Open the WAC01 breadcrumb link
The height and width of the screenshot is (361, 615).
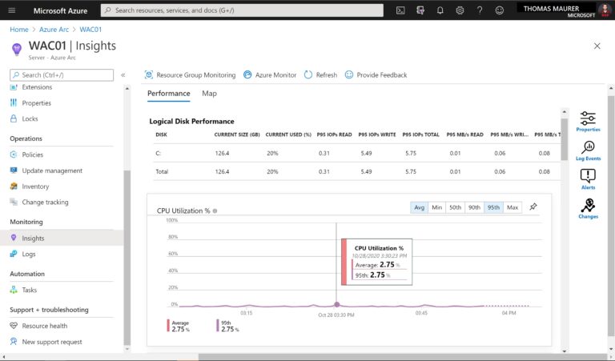tap(90, 30)
